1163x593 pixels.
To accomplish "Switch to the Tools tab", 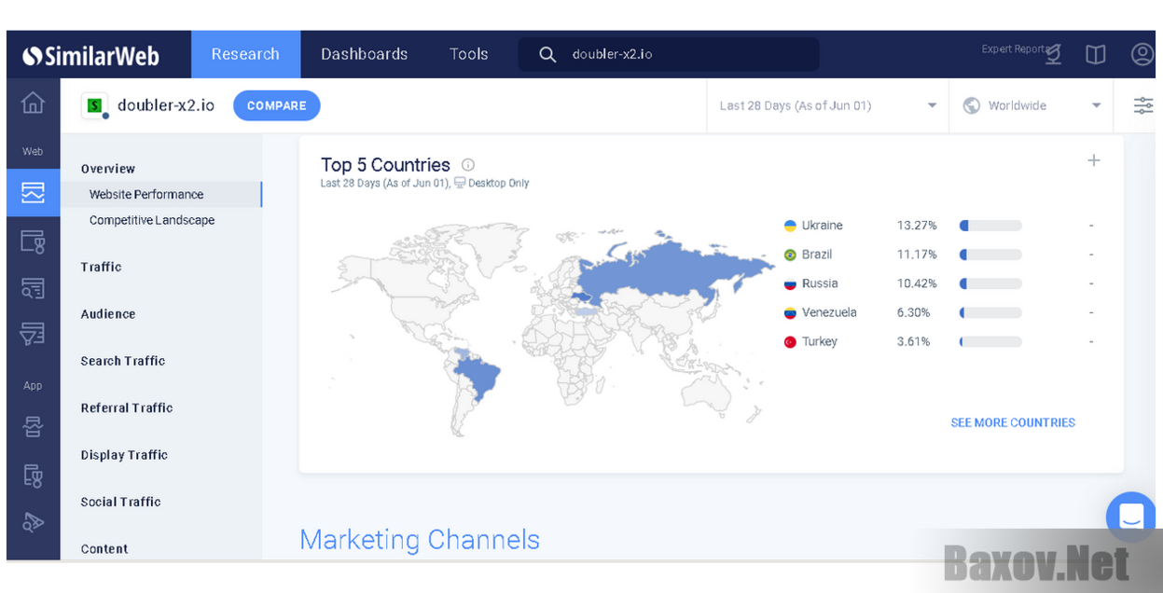I will (x=469, y=54).
